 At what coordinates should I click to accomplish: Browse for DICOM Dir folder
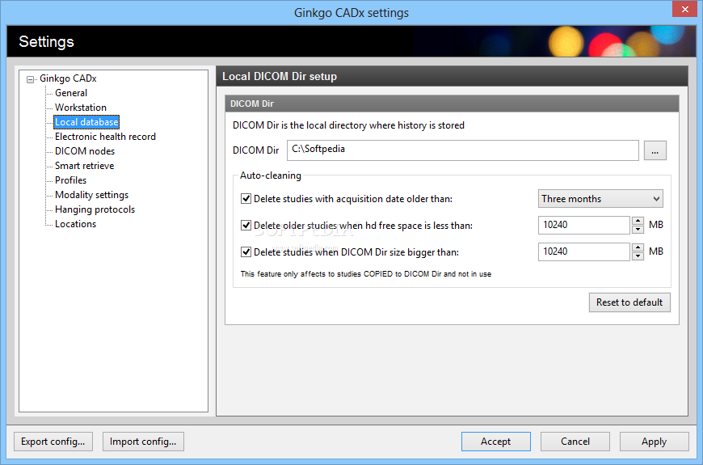655,150
